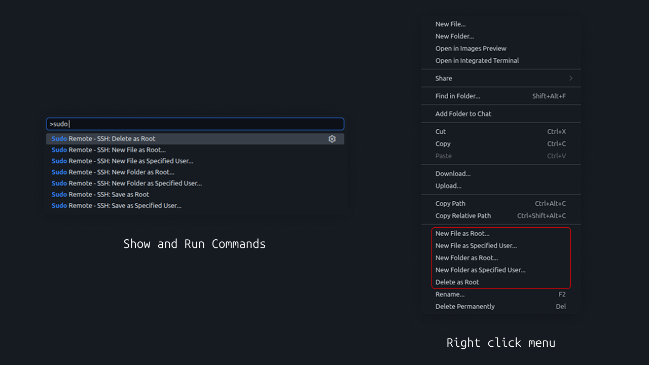Select Open in Integrated Terminal
Viewport: 649px width, 365px height.
(501, 61)
